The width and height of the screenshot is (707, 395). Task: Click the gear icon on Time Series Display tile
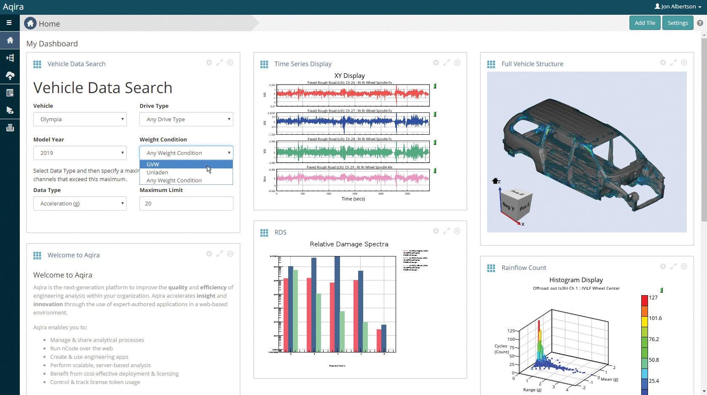point(436,63)
